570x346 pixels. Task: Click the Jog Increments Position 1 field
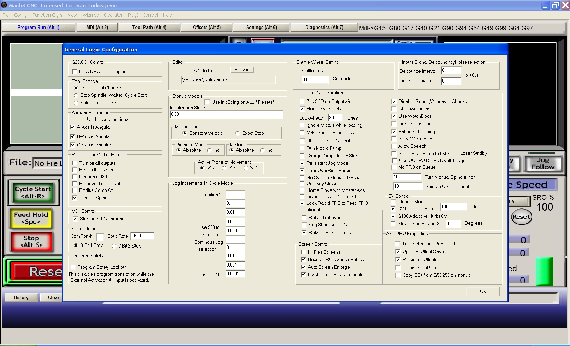click(235, 195)
